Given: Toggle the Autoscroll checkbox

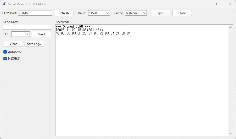Looking at the screenshot, I should point(5,52).
